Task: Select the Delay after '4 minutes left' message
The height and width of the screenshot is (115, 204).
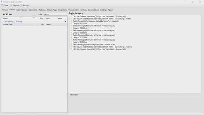Action: (80, 28)
